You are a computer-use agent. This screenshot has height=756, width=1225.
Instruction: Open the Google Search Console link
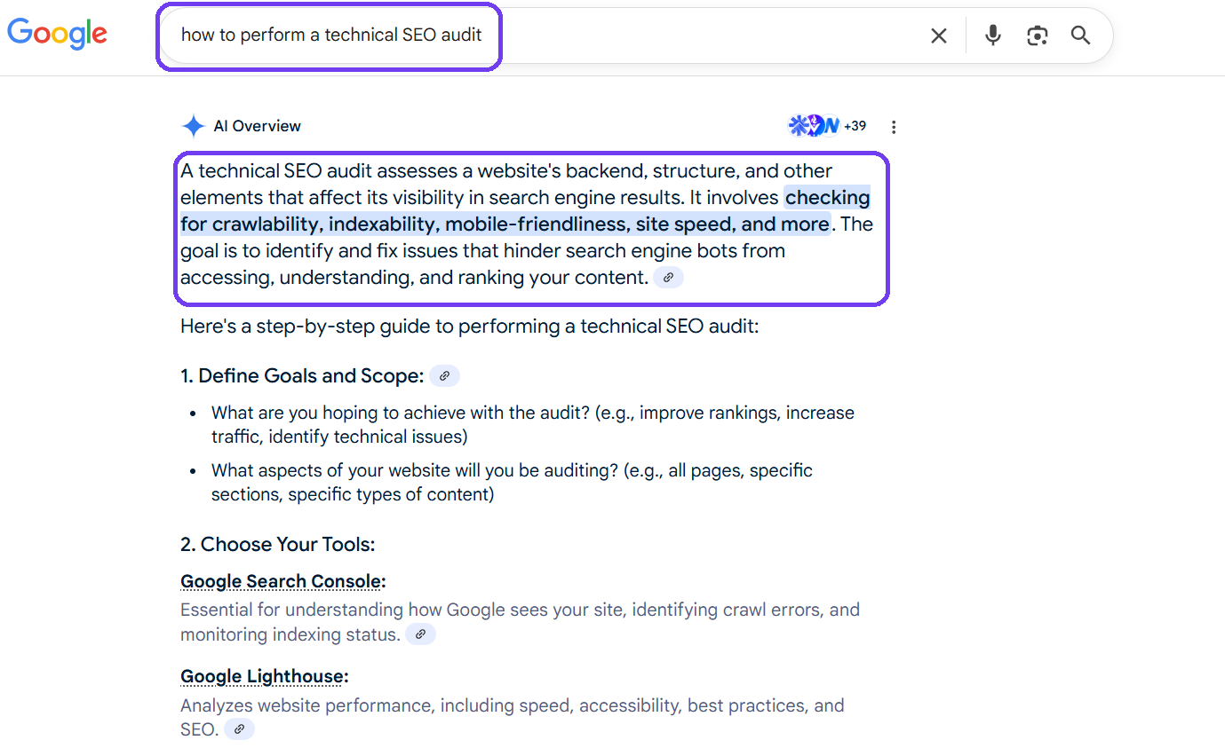tap(282, 582)
